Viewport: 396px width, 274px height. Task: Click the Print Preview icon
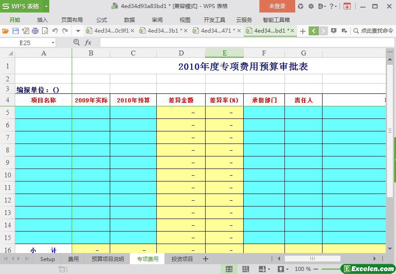[45, 31]
